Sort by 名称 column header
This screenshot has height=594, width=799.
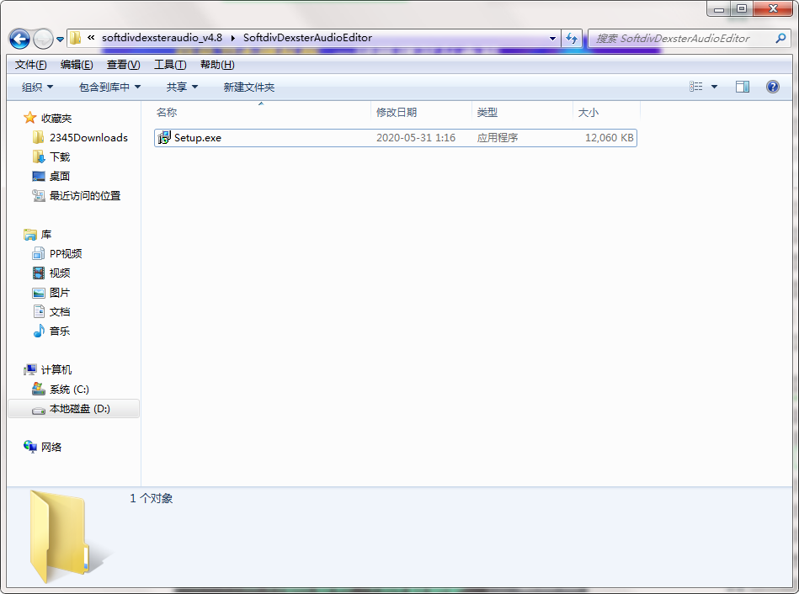tap(166, 112)
